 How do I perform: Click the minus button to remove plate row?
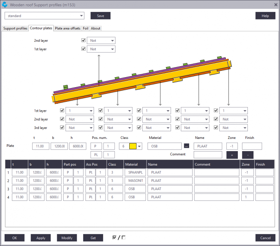247,155
